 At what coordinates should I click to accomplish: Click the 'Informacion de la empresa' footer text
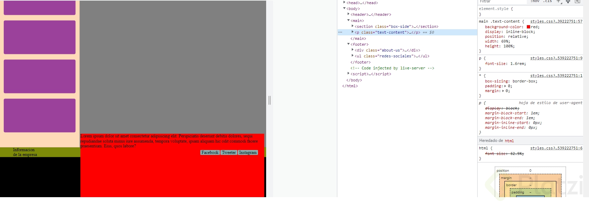tap(25, 152)
